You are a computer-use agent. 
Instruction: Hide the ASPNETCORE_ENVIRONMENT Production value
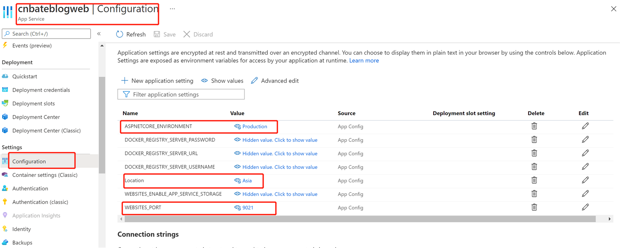(237, 127)
